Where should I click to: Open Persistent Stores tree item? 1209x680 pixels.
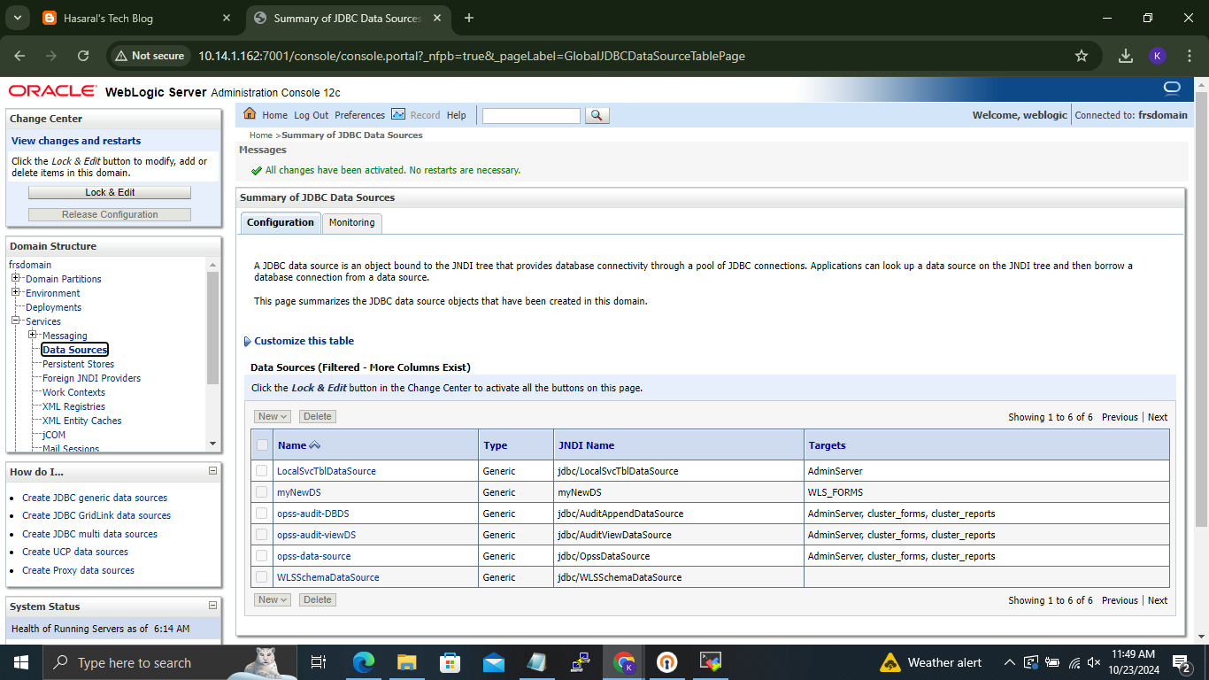[78, 364]
